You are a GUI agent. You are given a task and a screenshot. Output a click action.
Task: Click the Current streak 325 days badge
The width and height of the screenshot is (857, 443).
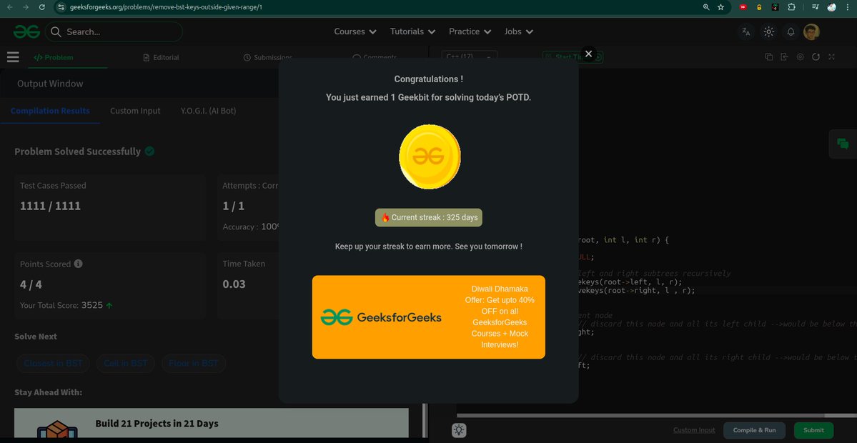(x=429, y=217)
